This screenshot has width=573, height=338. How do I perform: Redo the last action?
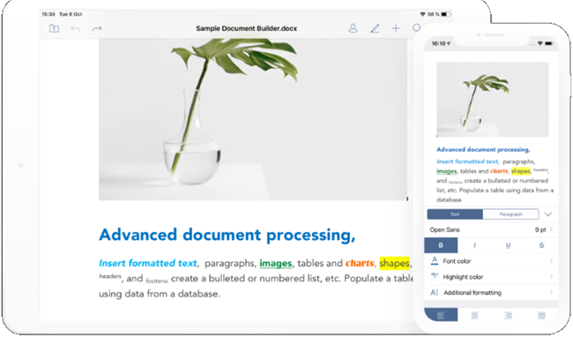pyautogui.click(x=97, y=28)
